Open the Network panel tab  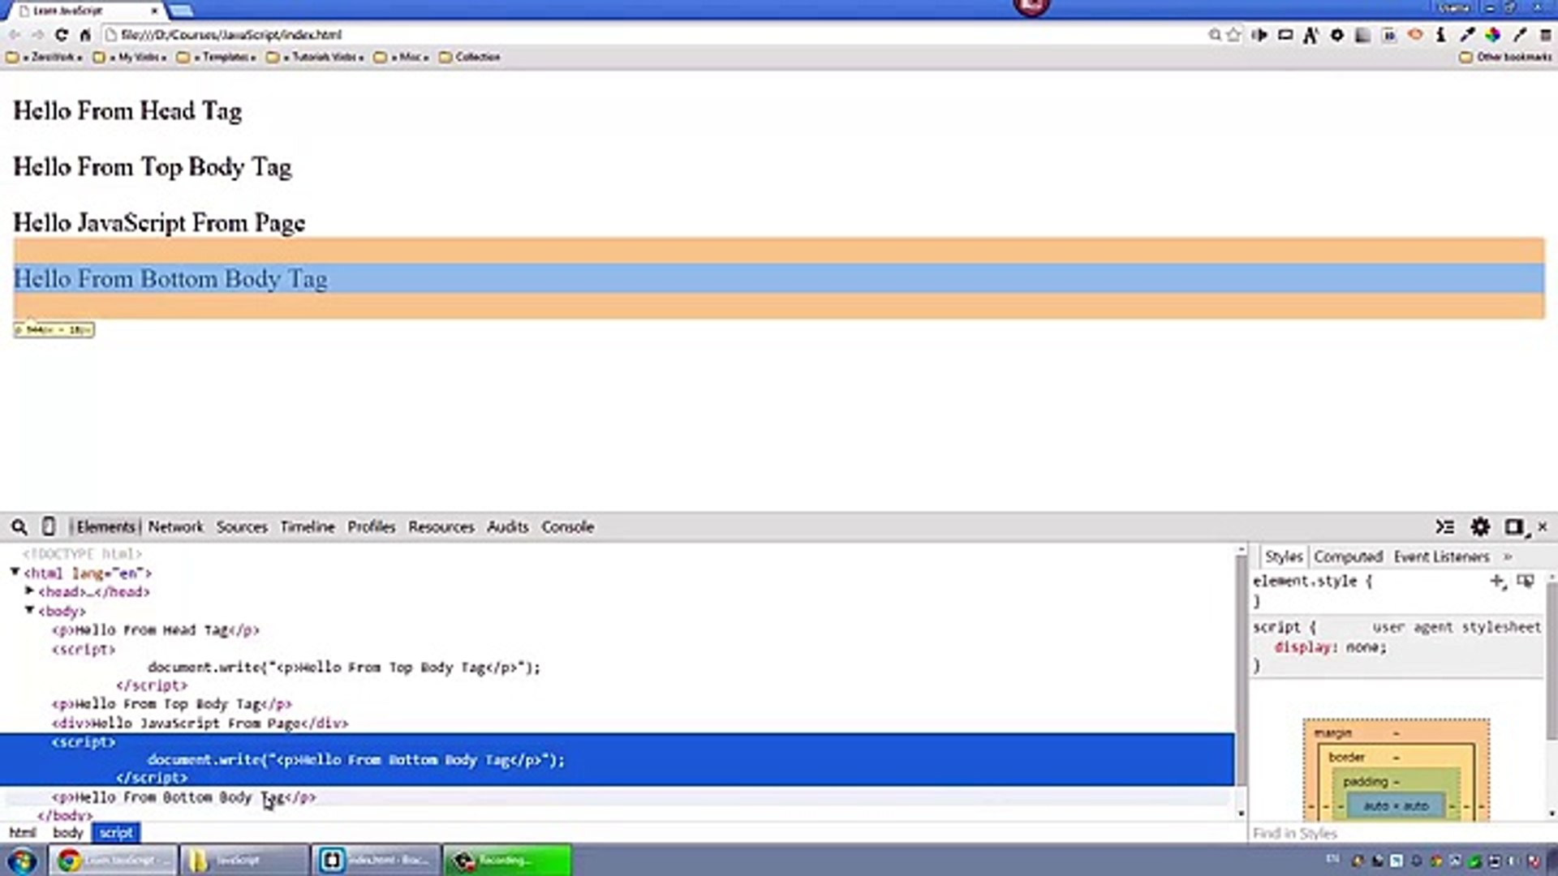[175, 527]
